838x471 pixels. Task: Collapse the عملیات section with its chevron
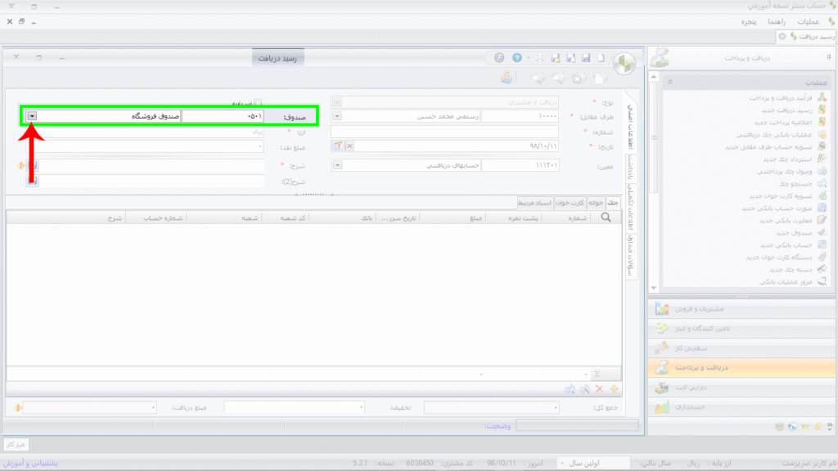coord(669,83)
